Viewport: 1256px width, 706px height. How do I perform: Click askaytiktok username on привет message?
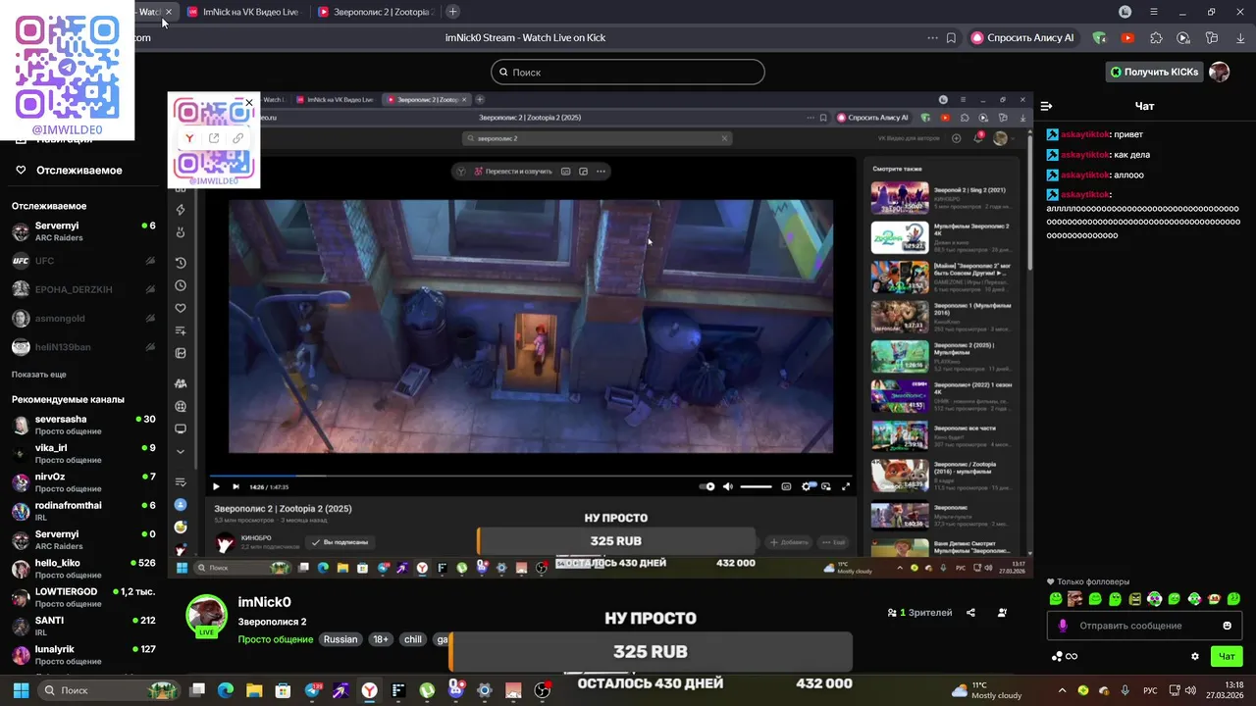pos(1084,134)
